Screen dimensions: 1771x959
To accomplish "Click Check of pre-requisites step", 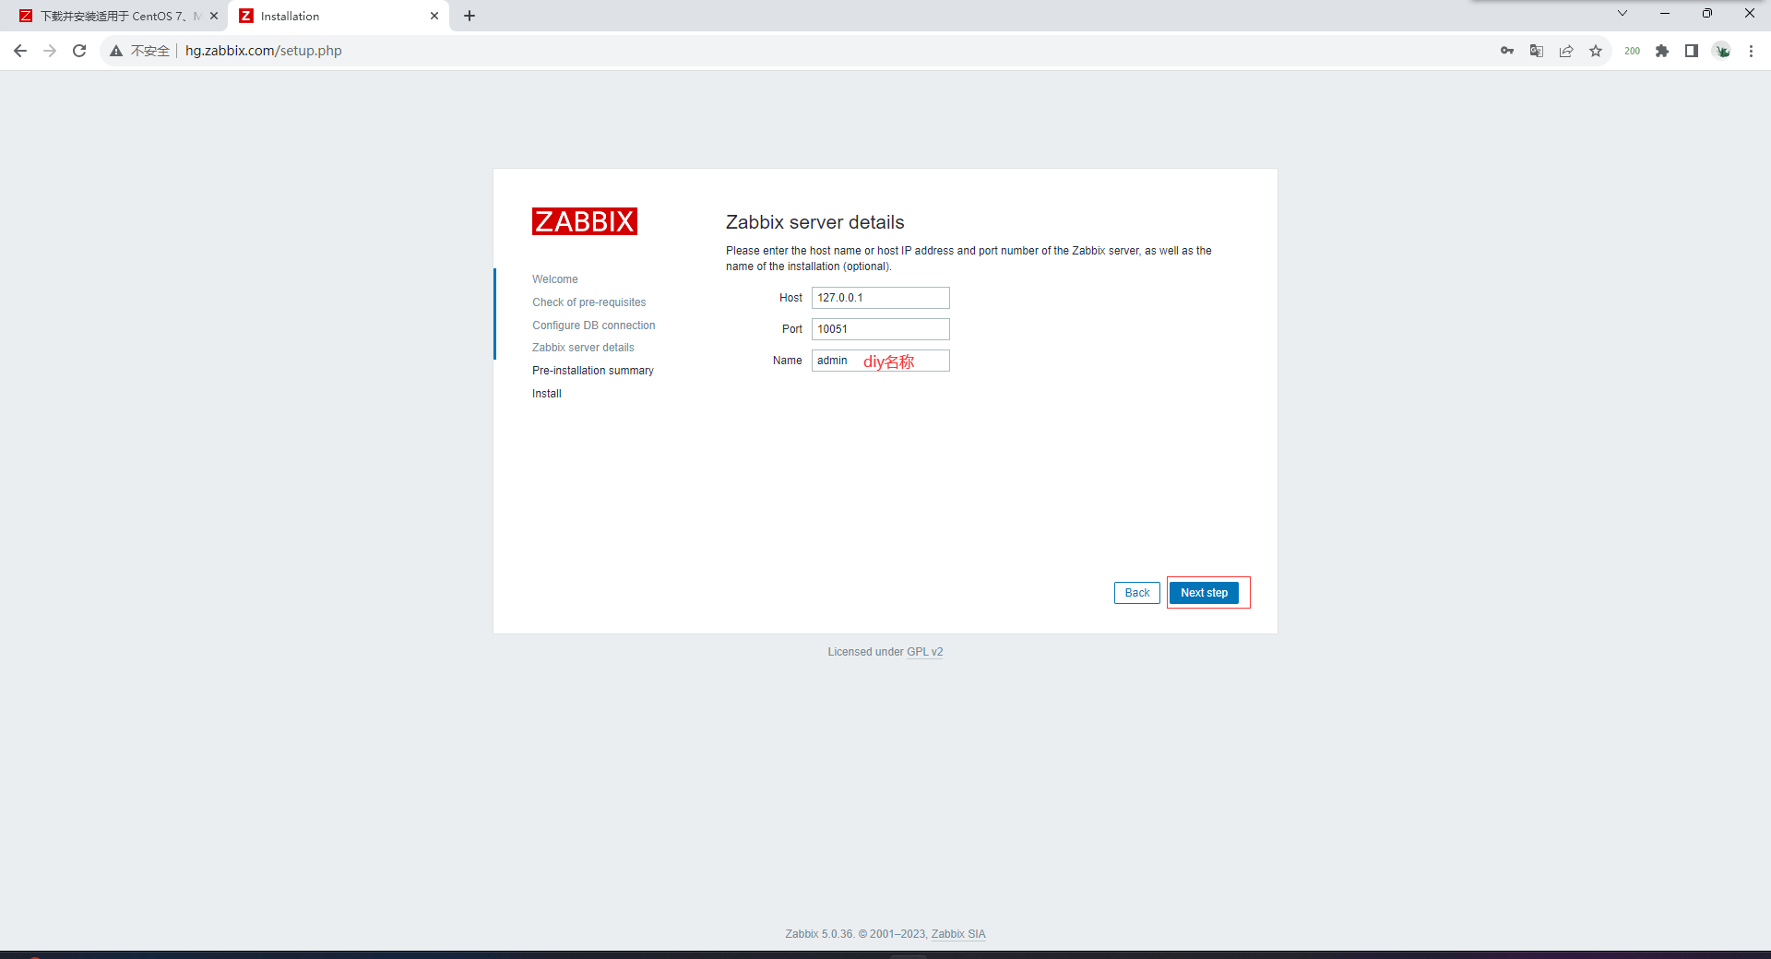I will (x=588, y=302).
